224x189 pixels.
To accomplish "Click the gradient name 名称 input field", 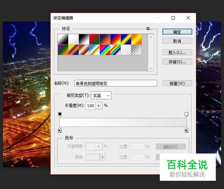I will click(x=116, y=83).
